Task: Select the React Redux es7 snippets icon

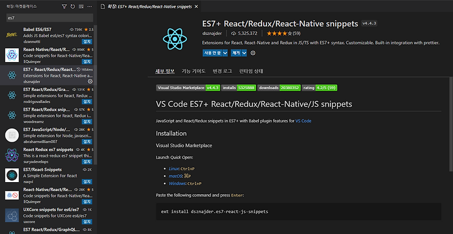Action: (x=12, y=155)
